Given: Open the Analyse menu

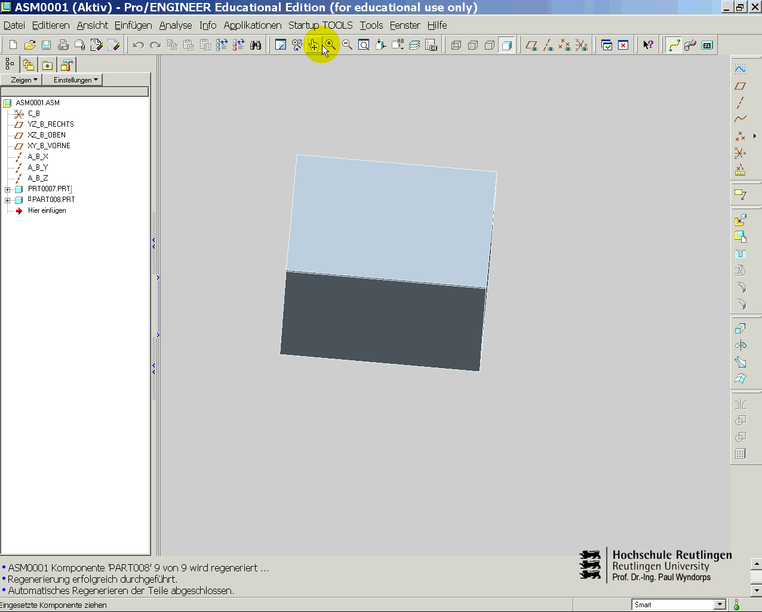Looking at the screenshot, I should point(176,25).
